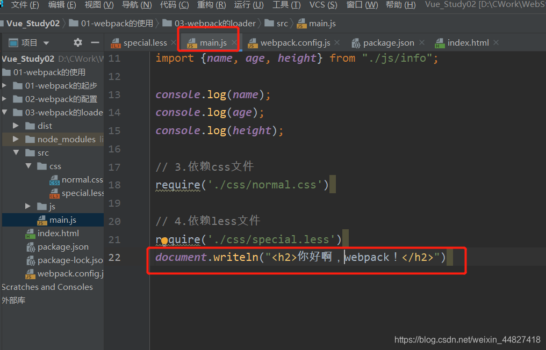
Task: Open the 代码 (C) menu
Action: coord(174,5)
